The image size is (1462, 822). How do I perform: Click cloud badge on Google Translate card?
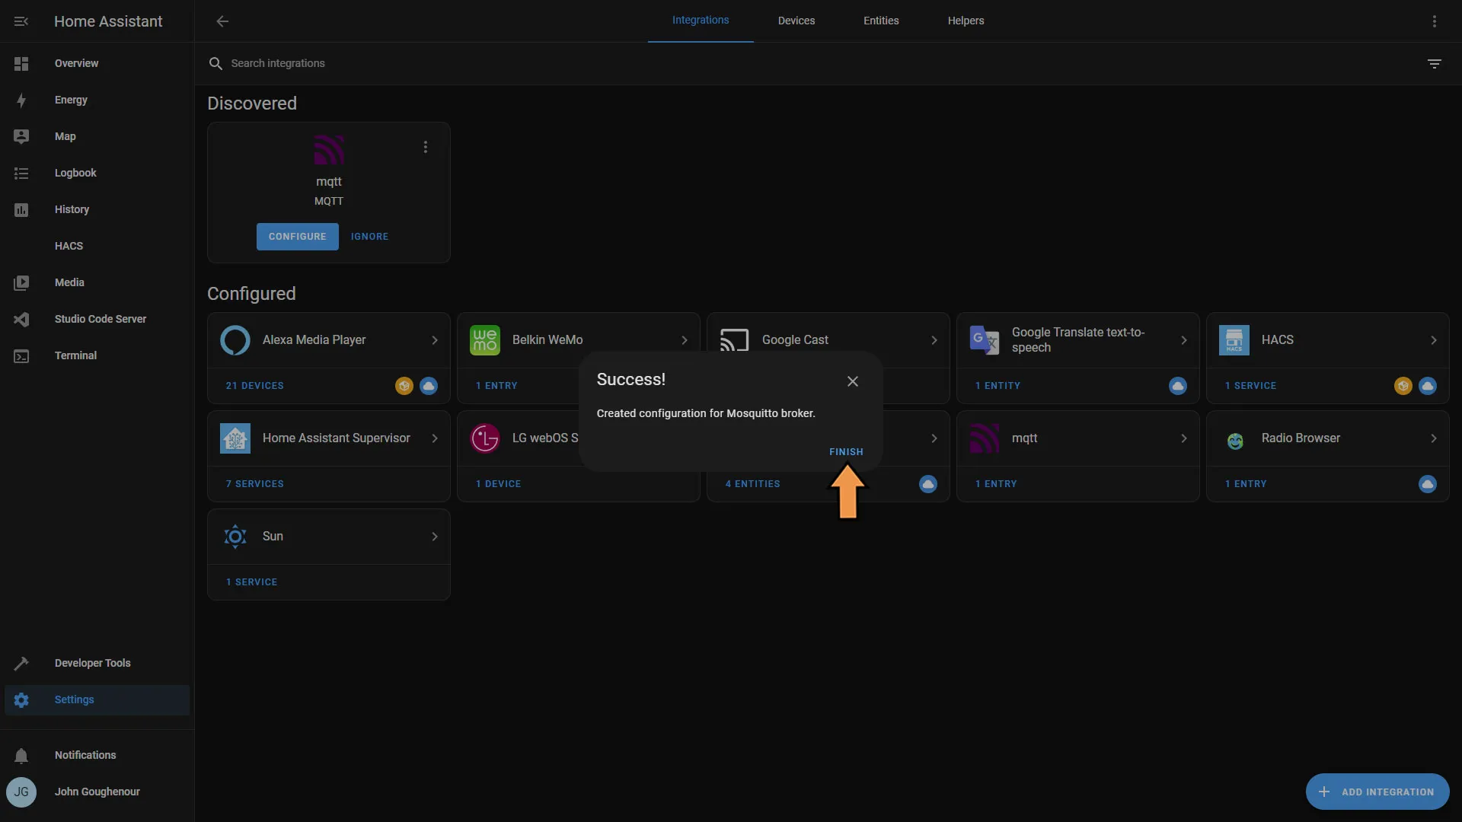(x=1178, y=386)
